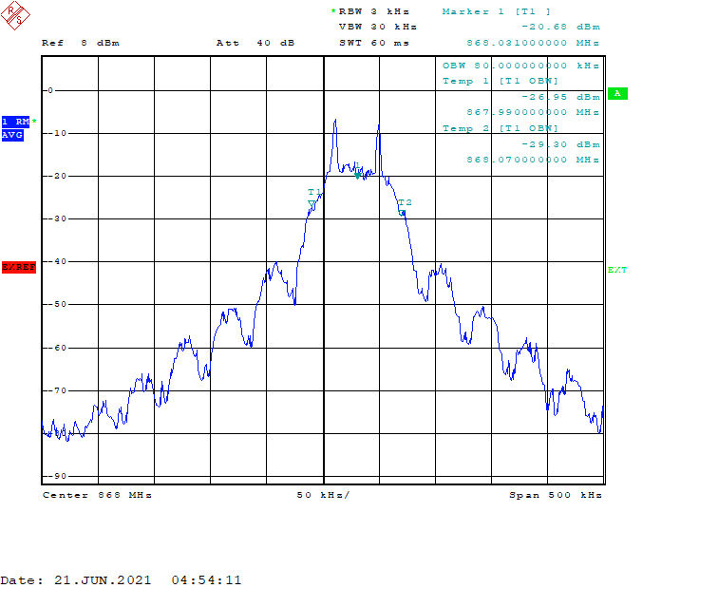718x607 pixels.
Task: Click the 0 dBm axis label
Action: coord(51,90)
